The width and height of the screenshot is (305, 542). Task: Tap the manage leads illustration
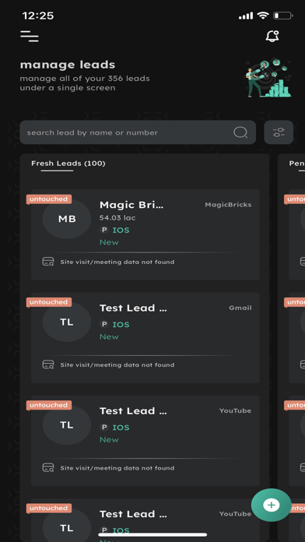(x=268, y=78)
